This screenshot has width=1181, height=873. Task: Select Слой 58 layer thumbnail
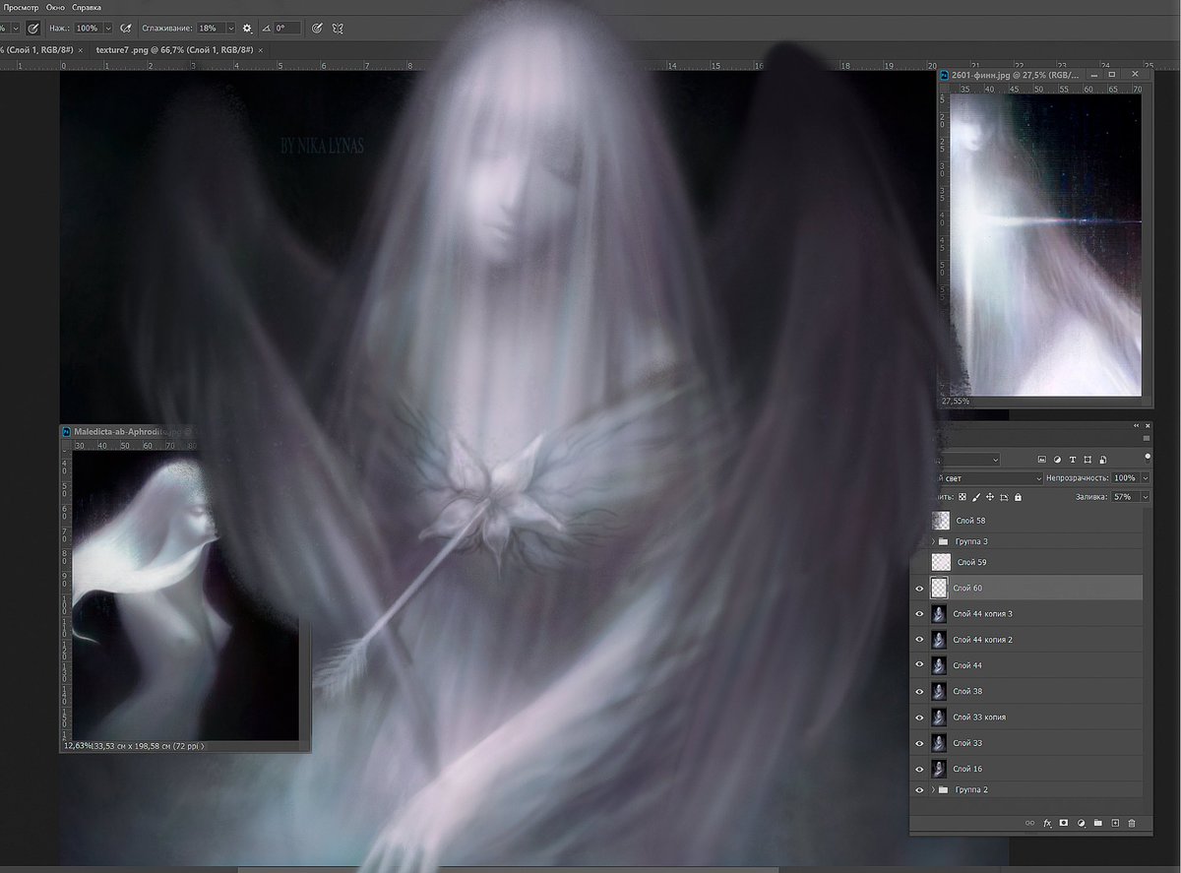(x=941, y=520)
